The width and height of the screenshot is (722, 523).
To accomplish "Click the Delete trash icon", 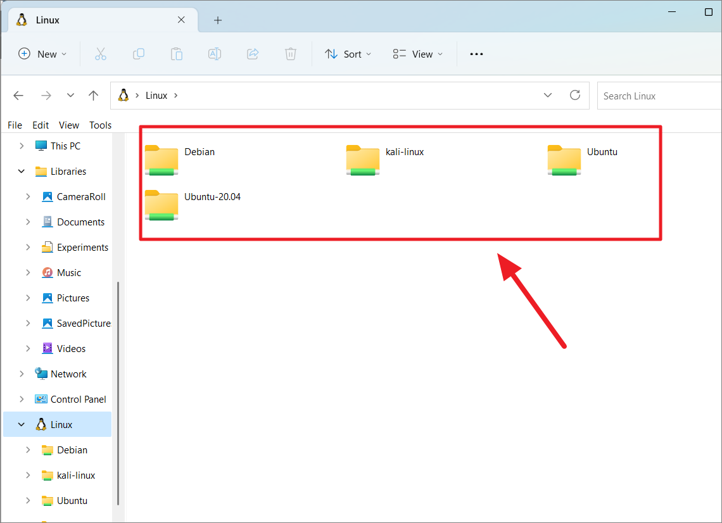I will [291, 54].
